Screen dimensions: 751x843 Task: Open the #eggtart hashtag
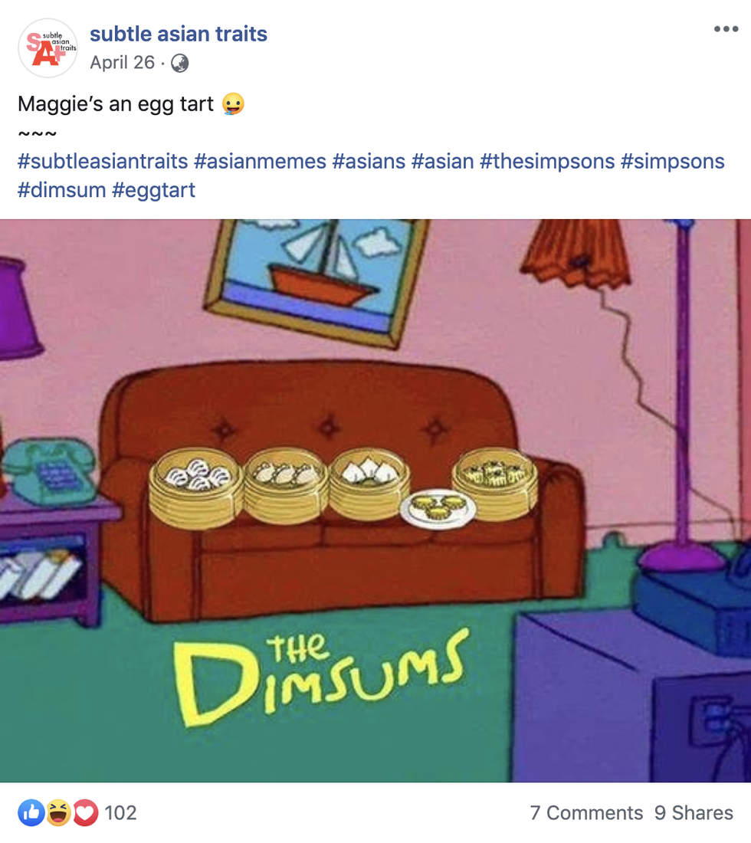tap(154, 190)
